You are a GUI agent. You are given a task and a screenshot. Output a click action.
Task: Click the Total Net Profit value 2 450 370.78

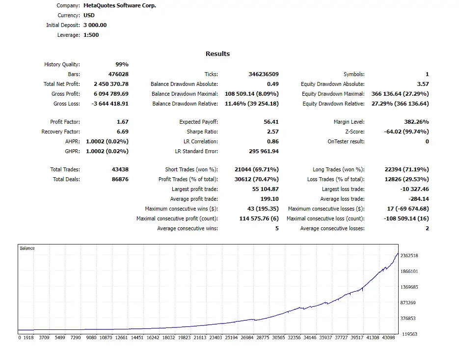(108, 84)
